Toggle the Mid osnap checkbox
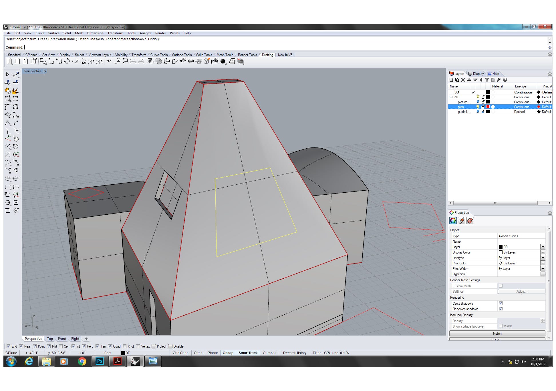The width and height of the screenshot is (556, 391). coord(49,346)
